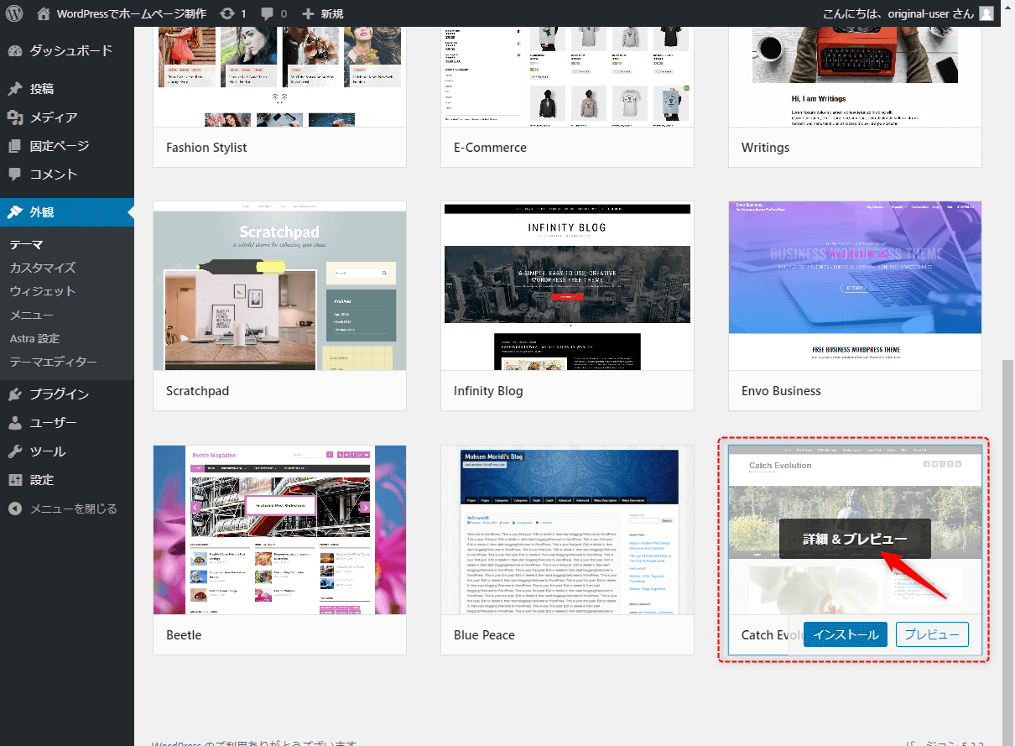Click the ユーザー person icon

tap(15, 423)
